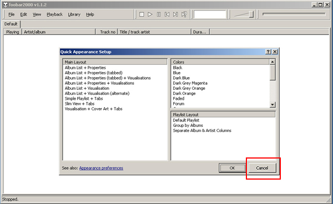Open the Playback menu

[54, 14]
